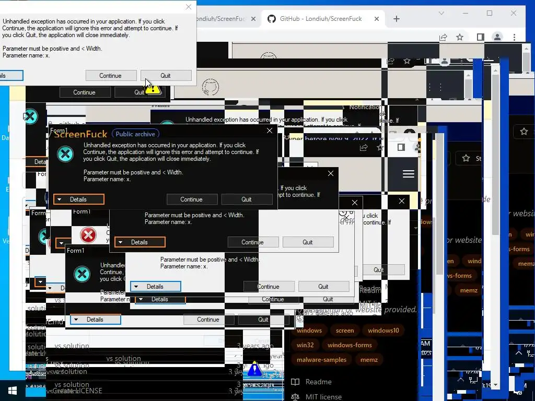The height and width of the screenshot is (401, 535).
Task: Close the first partially hidden Chrome tab
Action: pyautogui.click(x=253, y=19)
